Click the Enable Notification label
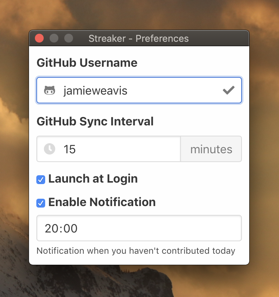Viewport: 279px width, 297px height. click(102, 202)
